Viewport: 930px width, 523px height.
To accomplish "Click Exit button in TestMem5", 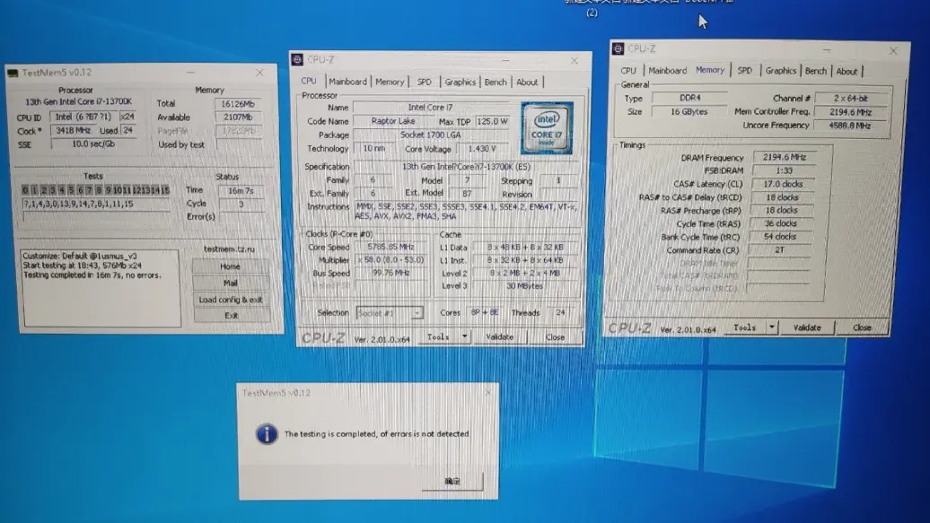I will (x=232, y=316).
